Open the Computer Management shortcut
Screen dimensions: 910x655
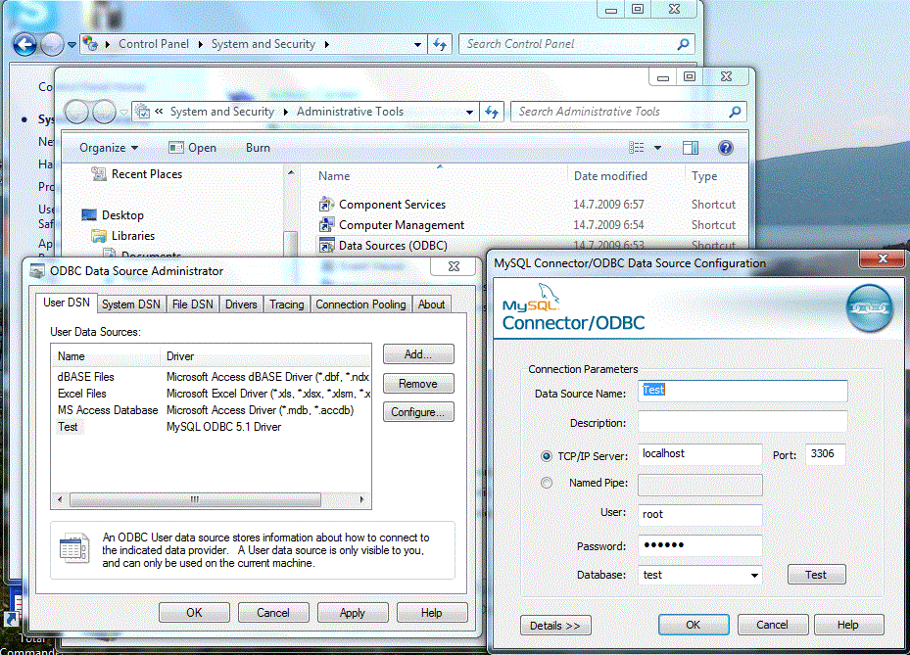(401, 225)
